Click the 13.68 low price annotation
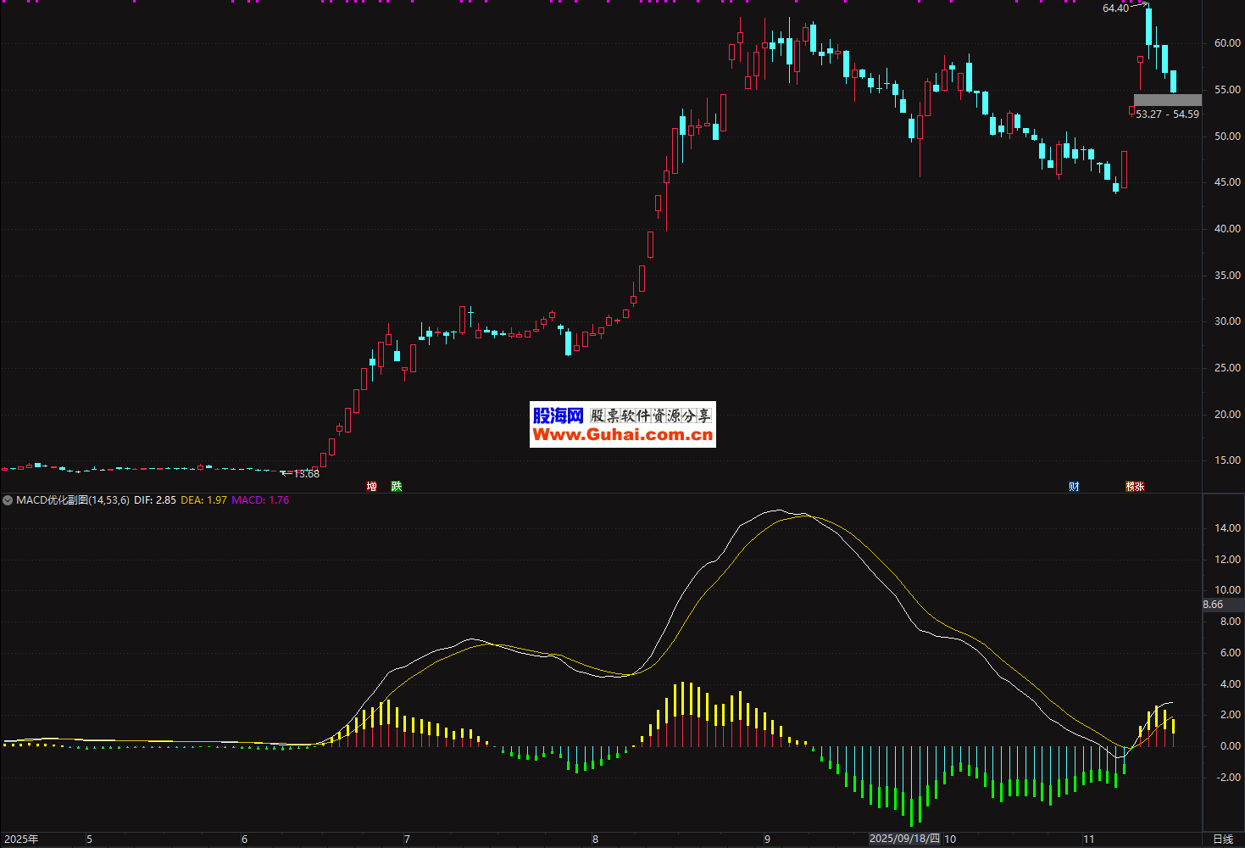The image size is (1245, 848). coord(306,474)
